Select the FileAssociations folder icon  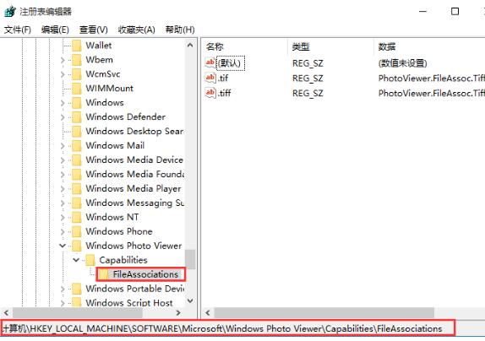[x=104, y=274]
